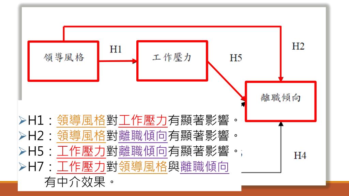Click the bullet arrow before H7
The image size is (349, 196).
23,167
